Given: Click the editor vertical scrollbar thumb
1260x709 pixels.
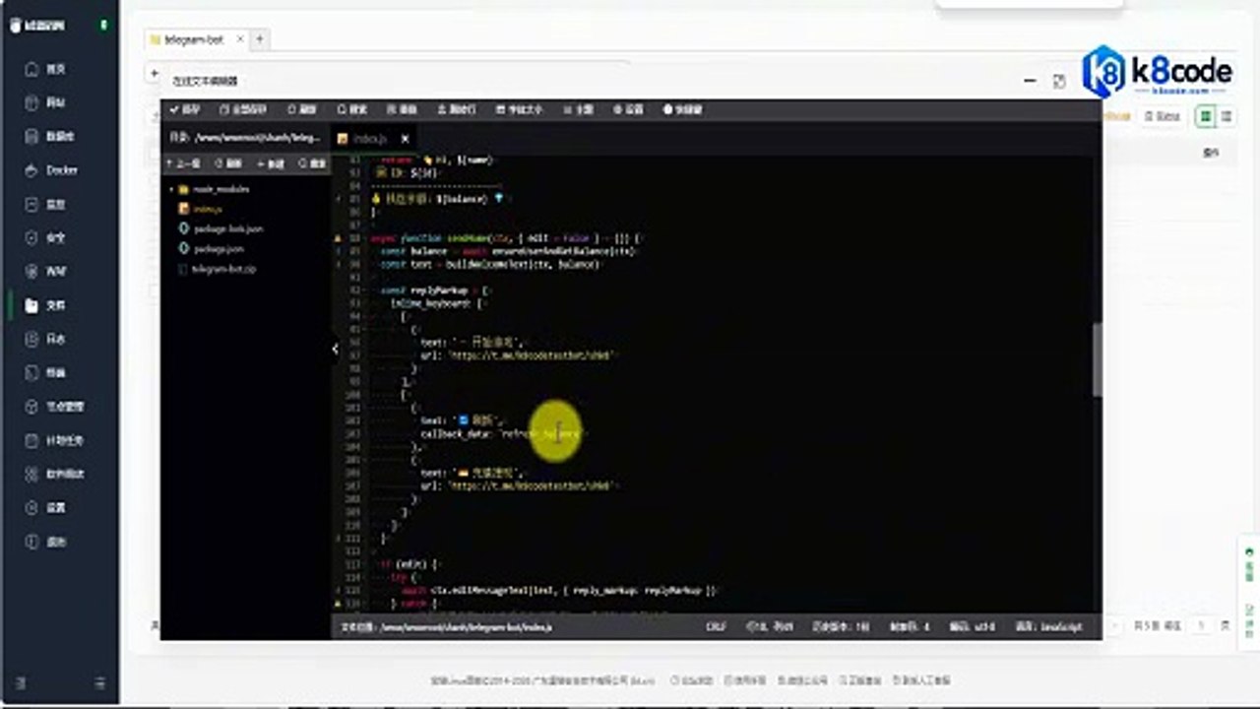Looking at the screenshot, I should click(1098, 359).
